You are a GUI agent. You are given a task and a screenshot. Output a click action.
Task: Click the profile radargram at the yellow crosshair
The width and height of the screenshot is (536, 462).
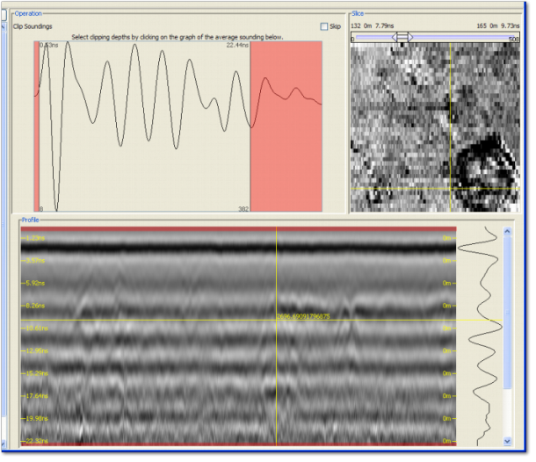coord(276,321)
